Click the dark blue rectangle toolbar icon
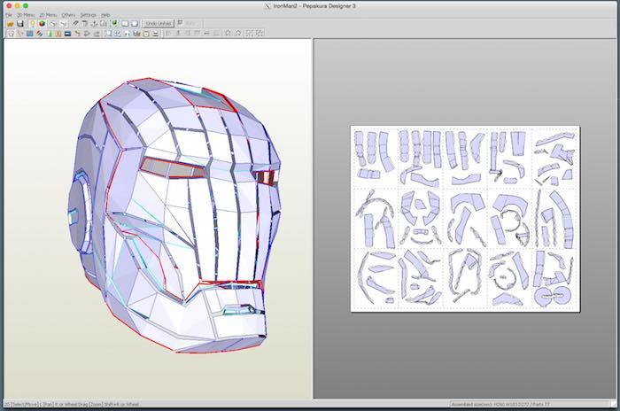620x411 pixels. pyautogui.click(x=67, y=34)
